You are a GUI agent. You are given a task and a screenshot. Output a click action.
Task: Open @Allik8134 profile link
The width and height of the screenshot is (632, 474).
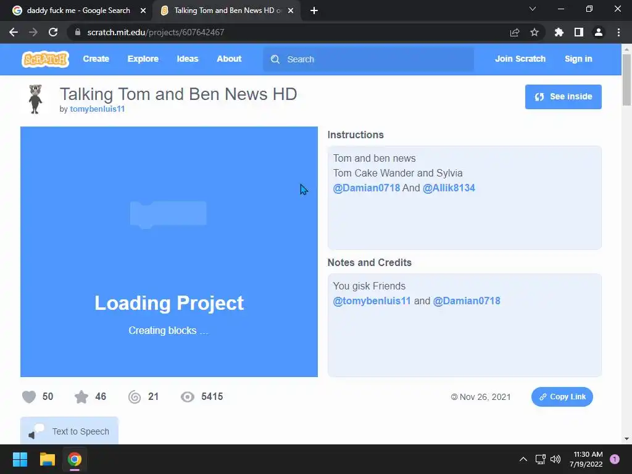(449, 188)
